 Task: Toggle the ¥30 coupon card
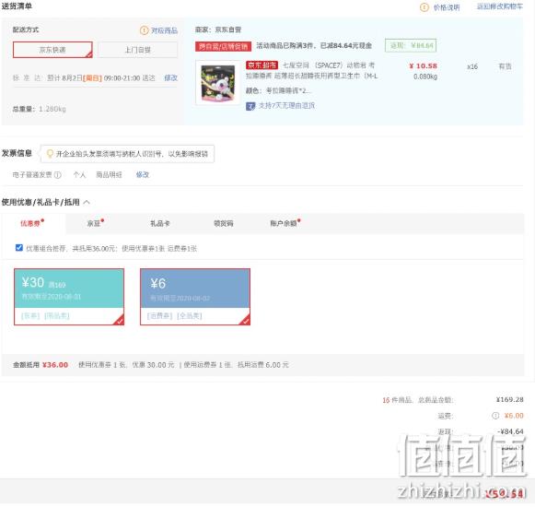(69, 297)
